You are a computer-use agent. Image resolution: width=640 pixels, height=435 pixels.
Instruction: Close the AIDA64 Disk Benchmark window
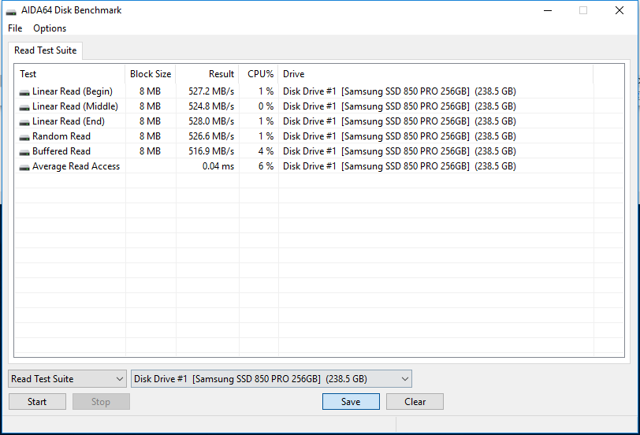[620, 10]
